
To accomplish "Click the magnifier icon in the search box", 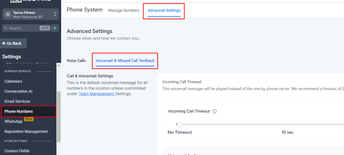I will tap(6, 28).
